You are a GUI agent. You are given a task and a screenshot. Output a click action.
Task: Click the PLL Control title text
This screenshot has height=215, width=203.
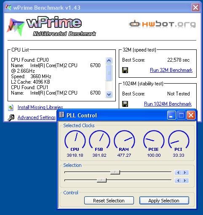(82, 115)
